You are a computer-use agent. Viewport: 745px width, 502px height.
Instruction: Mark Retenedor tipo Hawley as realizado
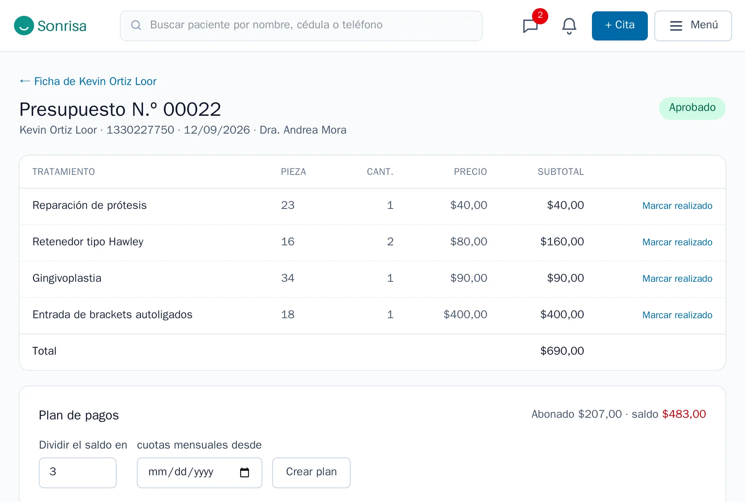point(677,242)
